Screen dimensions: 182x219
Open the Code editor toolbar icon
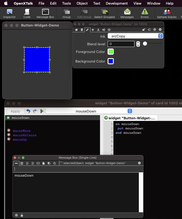[x=27, y=14]
